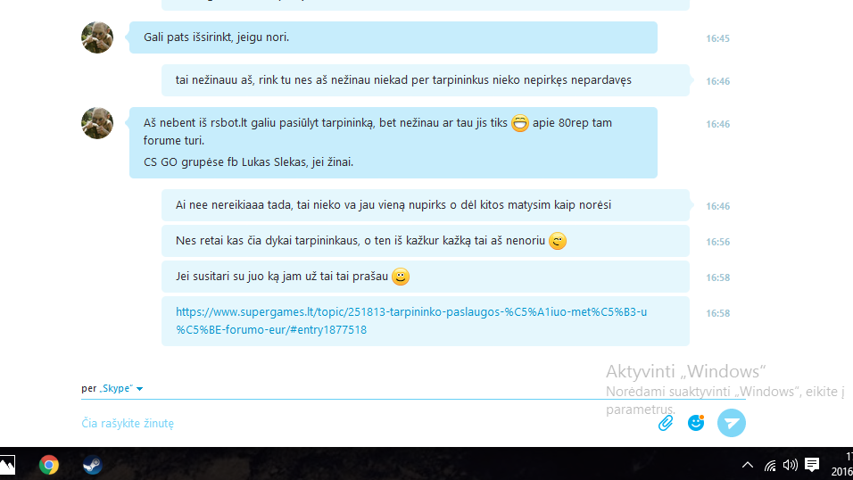Viewport: 853px width, 480px height.
Task: Show hidden system tray icons chevron
Action: [748, 465]
